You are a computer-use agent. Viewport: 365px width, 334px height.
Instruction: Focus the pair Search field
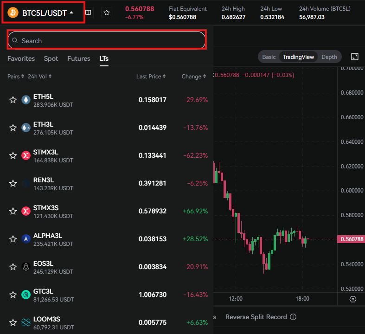[107, 40]
